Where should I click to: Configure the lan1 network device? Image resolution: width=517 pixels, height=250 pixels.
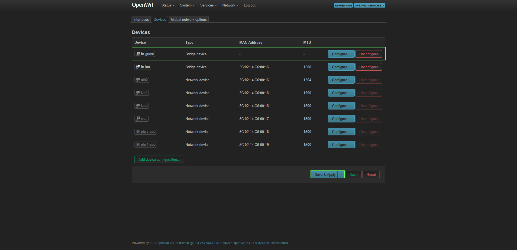pyautogui.click(x=341, y=93)
